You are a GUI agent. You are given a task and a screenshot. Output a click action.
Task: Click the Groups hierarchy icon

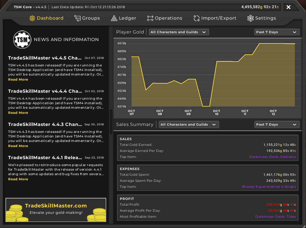click(77, 18)
